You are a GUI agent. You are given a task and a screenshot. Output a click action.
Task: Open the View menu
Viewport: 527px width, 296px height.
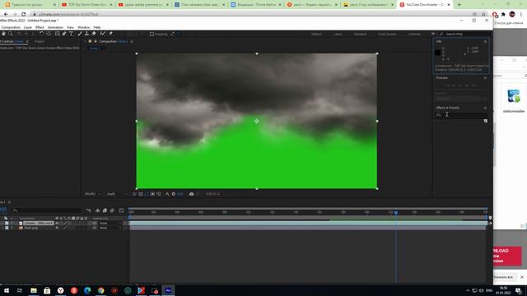click(70, 27)
